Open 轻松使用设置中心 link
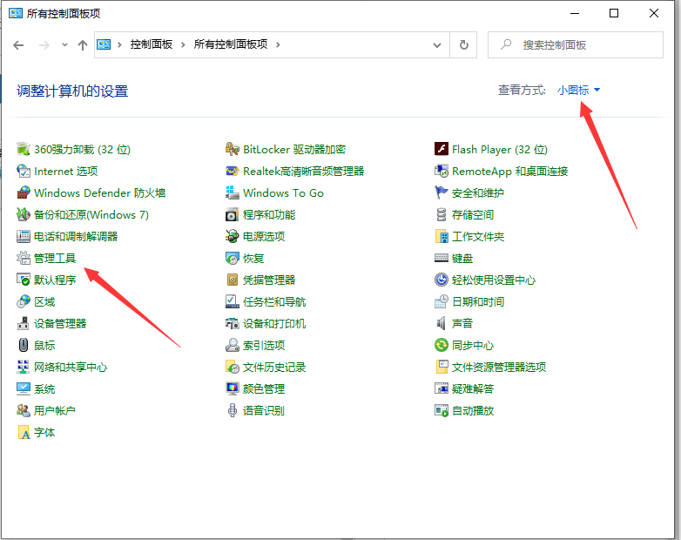This screenshot has width=681, height=540. 494,280
